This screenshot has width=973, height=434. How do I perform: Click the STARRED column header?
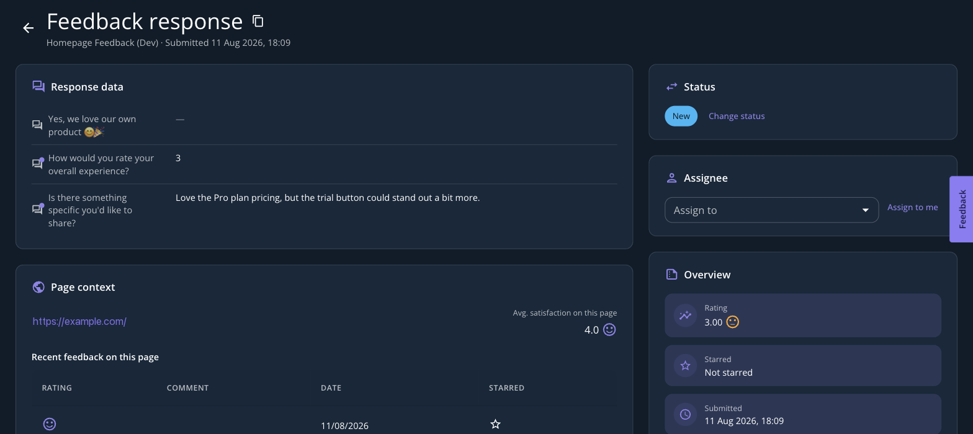[506, 388]
